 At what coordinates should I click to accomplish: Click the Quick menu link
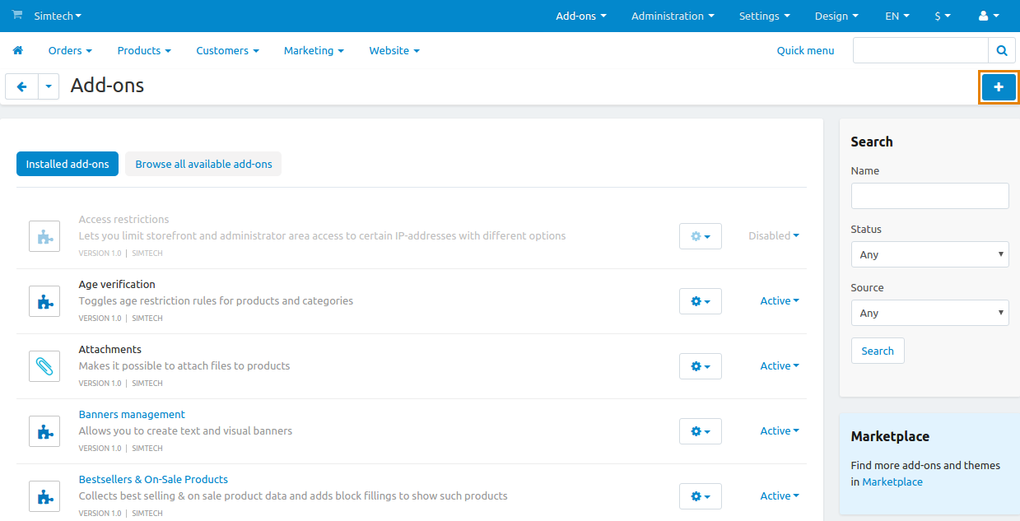(805, 50)
